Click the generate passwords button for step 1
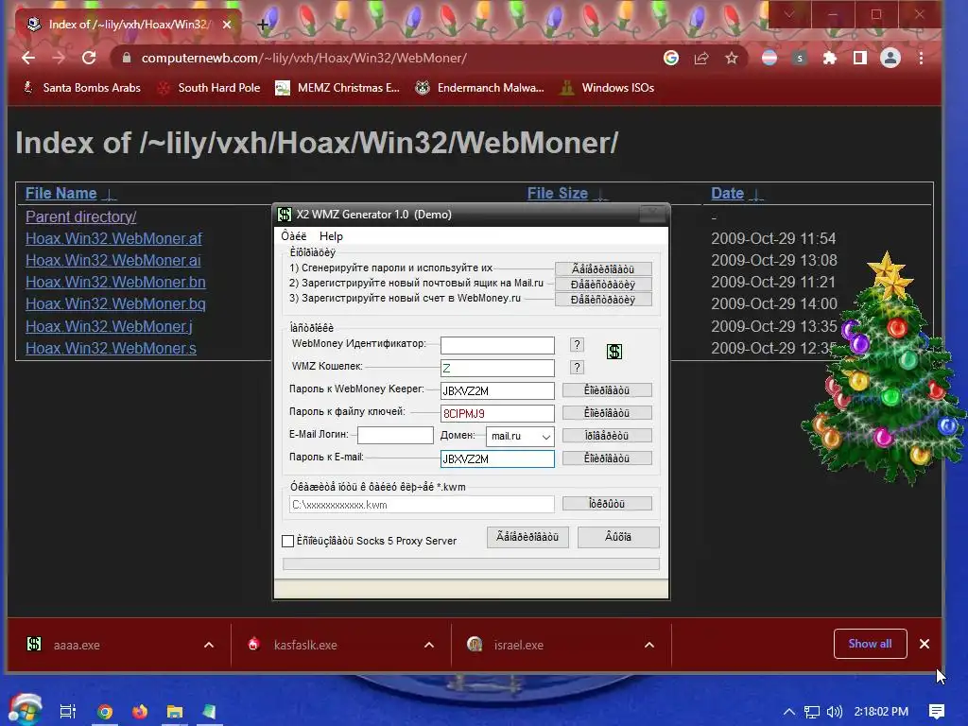 click(x=603, y=269)
